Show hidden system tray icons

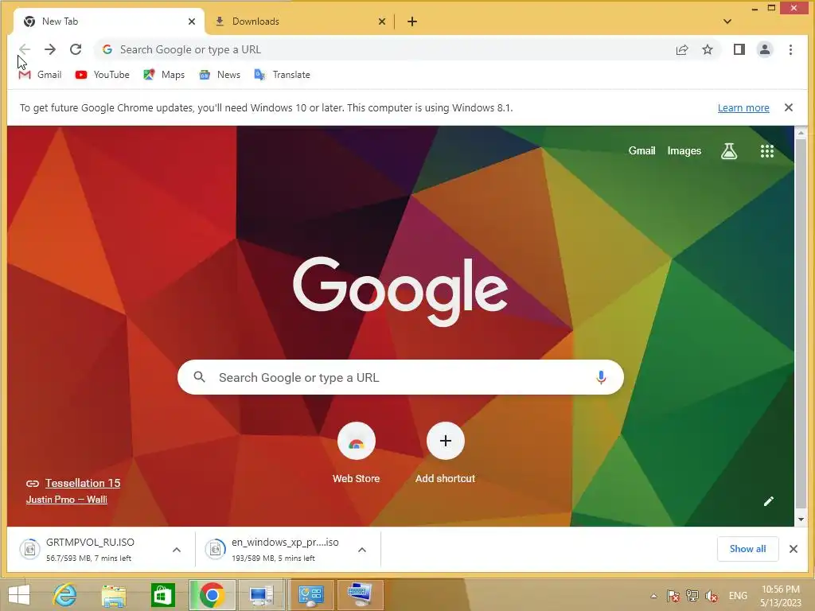(x=654, y=596)
